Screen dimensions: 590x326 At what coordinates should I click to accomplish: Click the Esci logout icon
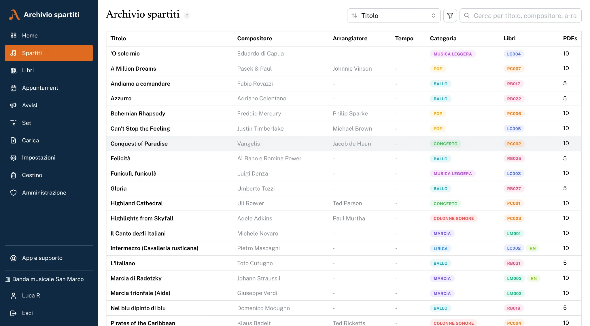(13, 313)
